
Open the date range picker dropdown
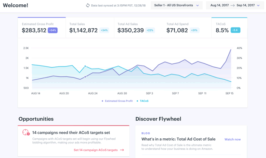(x=235, y=5)
